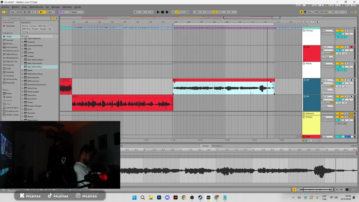Click the Stop transport button
The height and width of the screenshot is (202, 359).
point(162,12)
